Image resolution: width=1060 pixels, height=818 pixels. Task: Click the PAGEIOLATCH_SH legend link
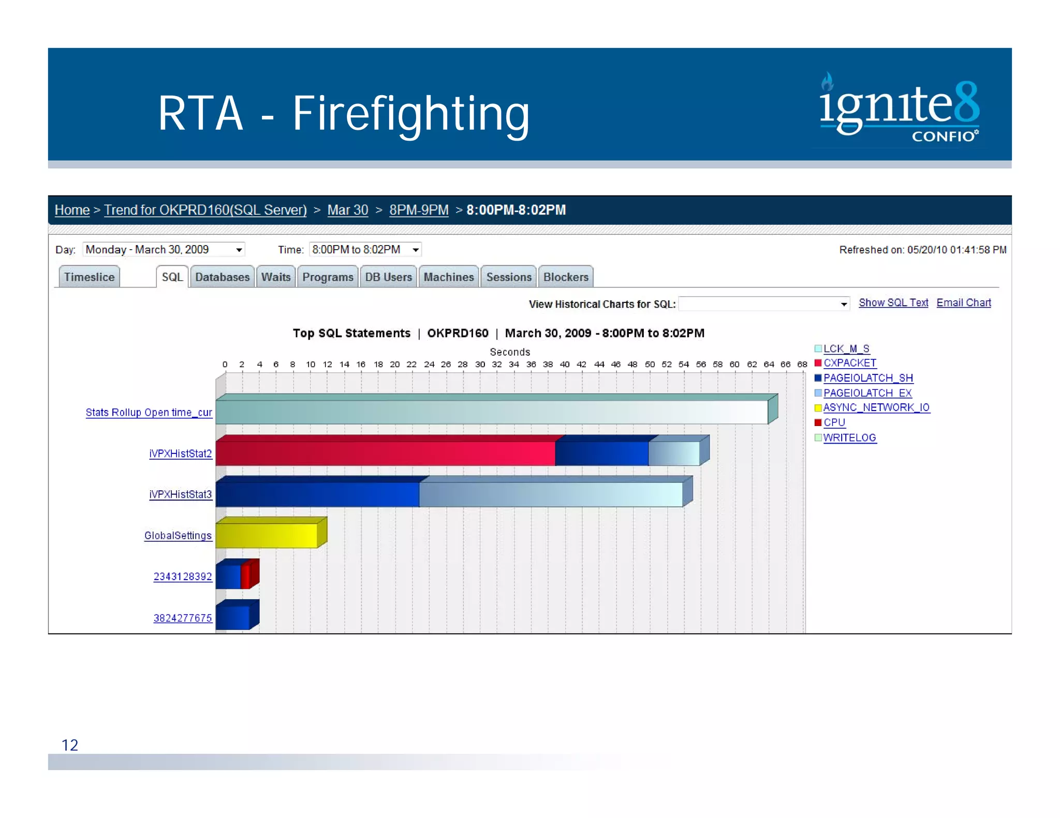point(868,378)
